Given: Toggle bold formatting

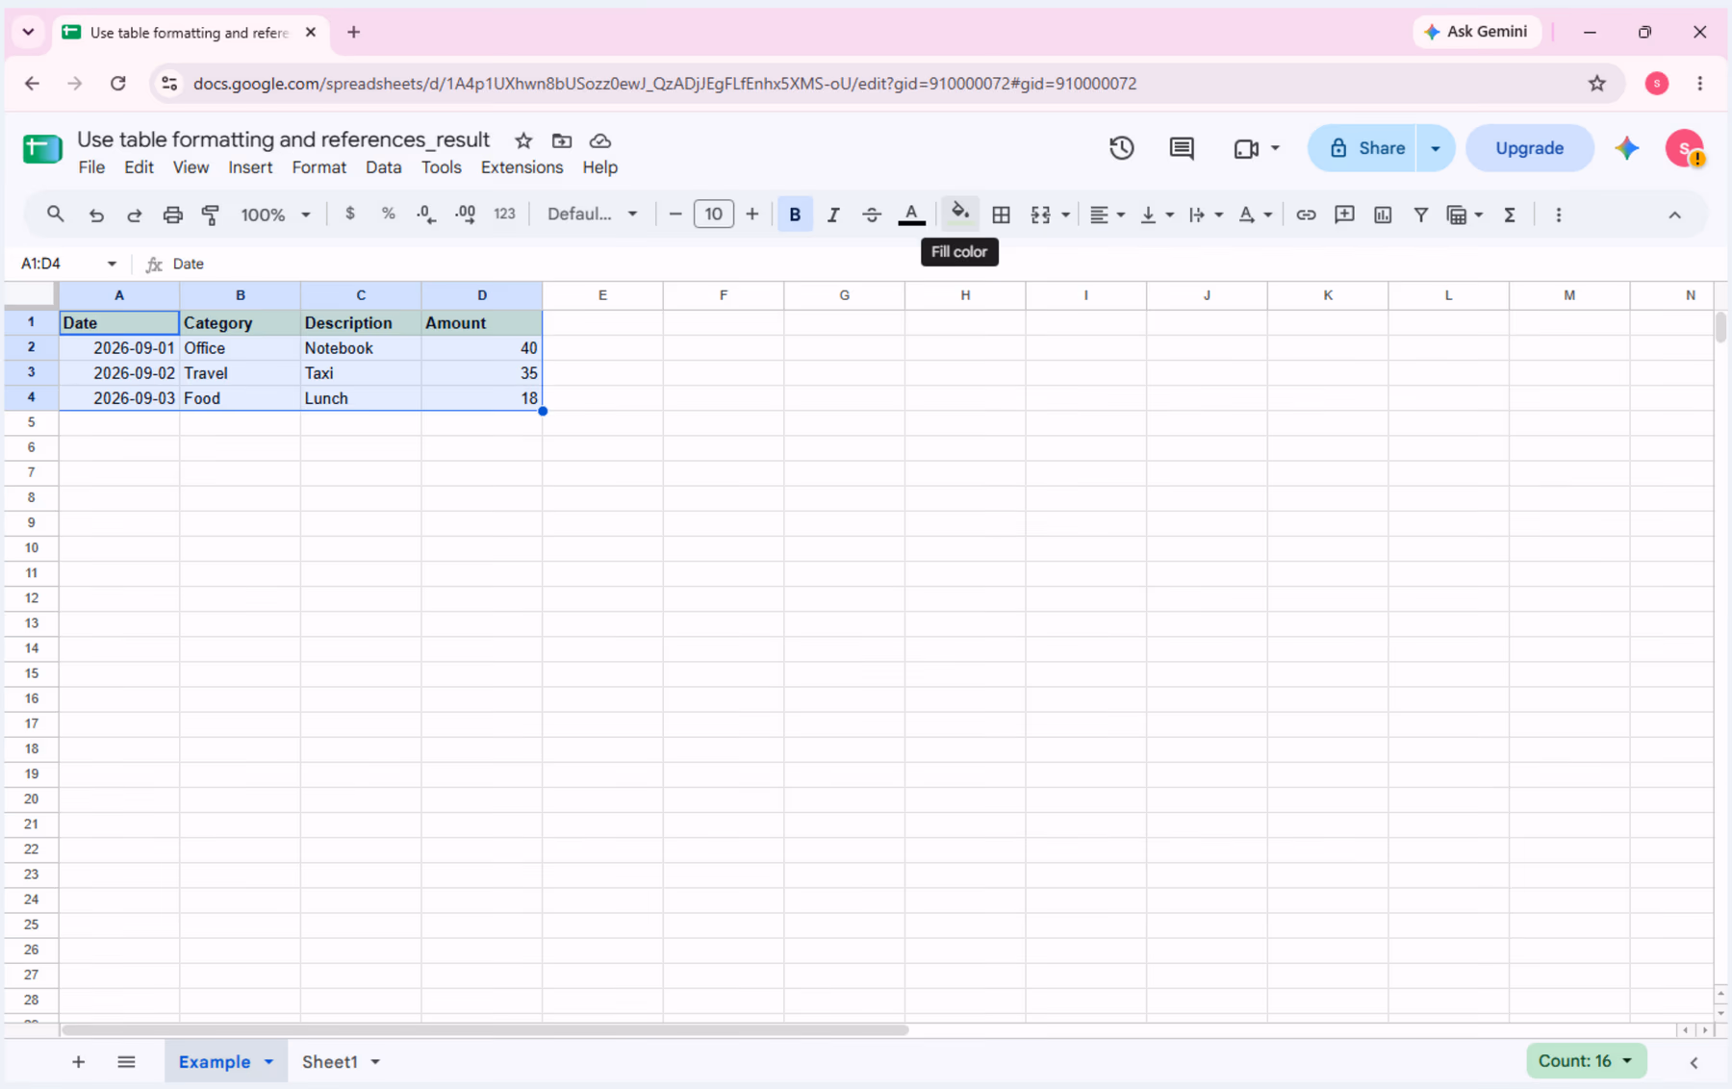Looking at the screenshot, I should pyautogui.click(x=795, y=215).
